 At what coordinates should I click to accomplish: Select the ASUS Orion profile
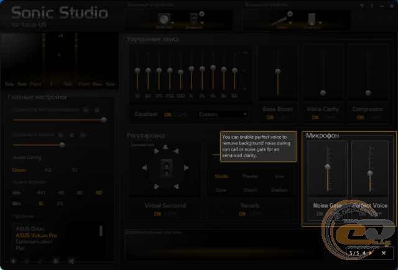coord(30,228)
